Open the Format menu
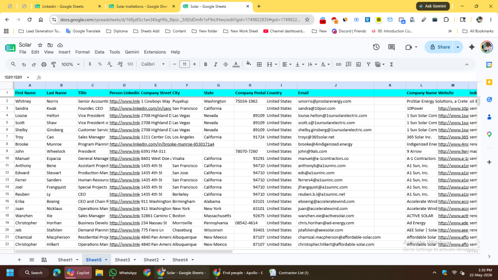Image resolution: width=498 pixels, height=280 pixels. point(82,52)
